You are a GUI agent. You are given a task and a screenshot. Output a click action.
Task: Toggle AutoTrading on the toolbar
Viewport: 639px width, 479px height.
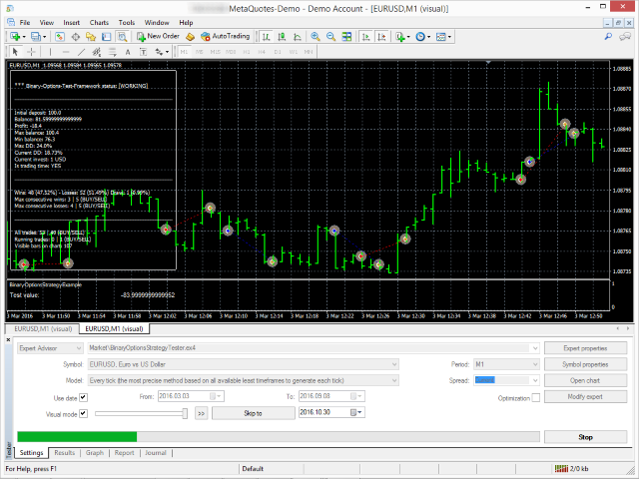pyautogui.click(x=225, y=36)
